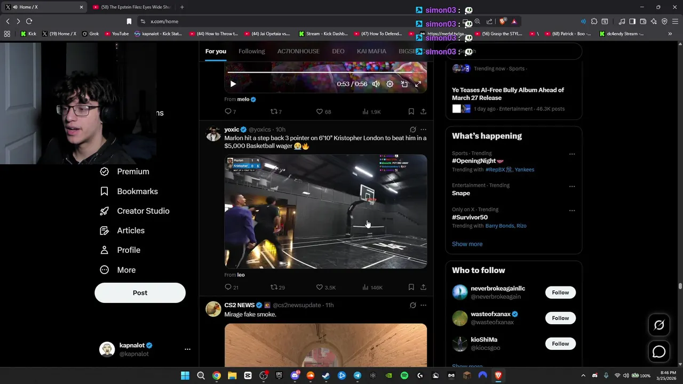Open #OpeningNight trend options

tap(572, 154)
